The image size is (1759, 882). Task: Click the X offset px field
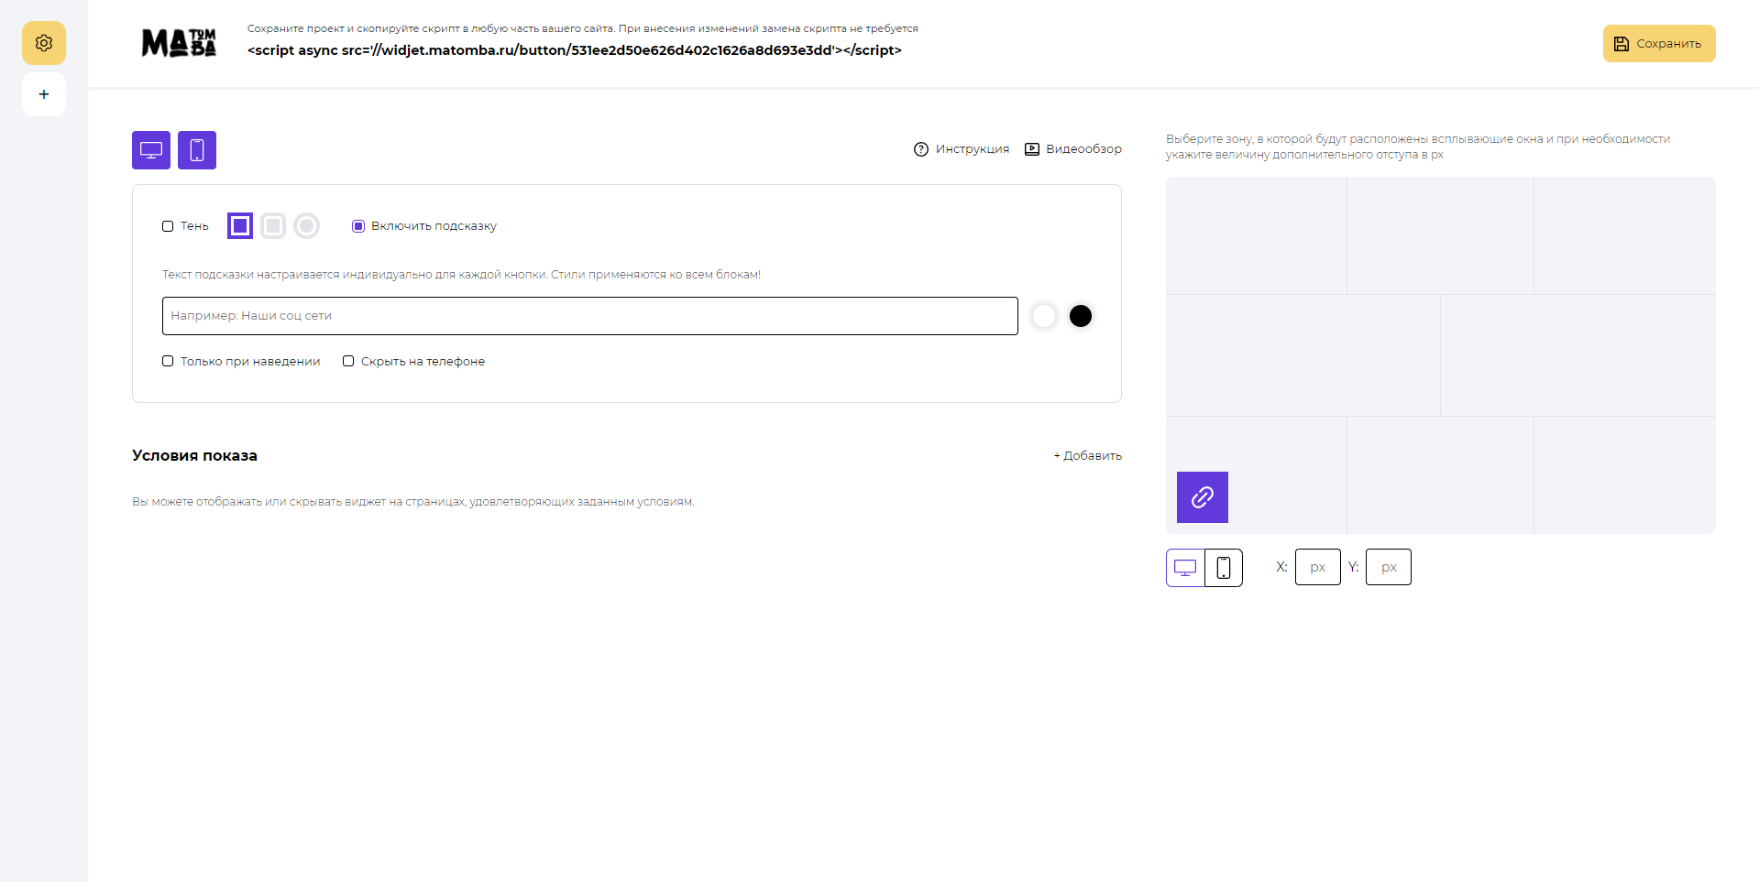[1318, 567]
